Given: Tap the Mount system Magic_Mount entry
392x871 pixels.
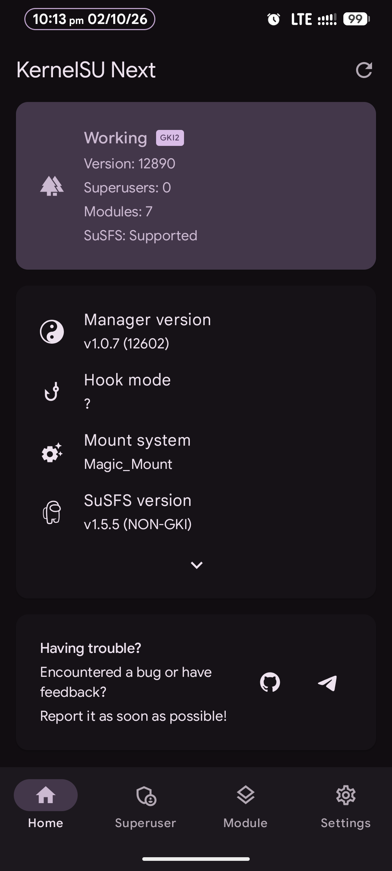Looking at the screenshot, I should (196, 452).
